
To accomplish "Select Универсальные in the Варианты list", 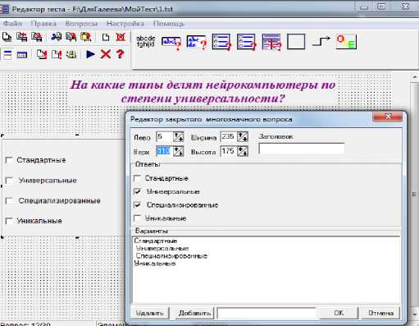I will (162, 249).
